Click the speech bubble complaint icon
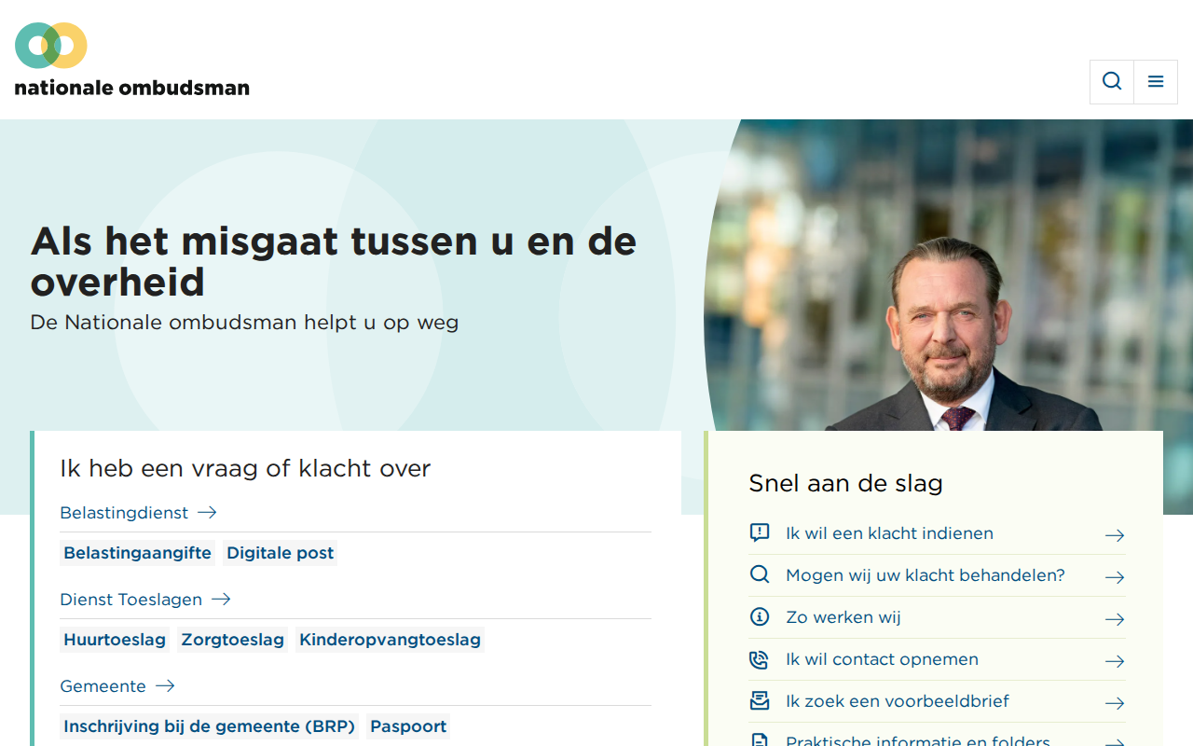 760,533
